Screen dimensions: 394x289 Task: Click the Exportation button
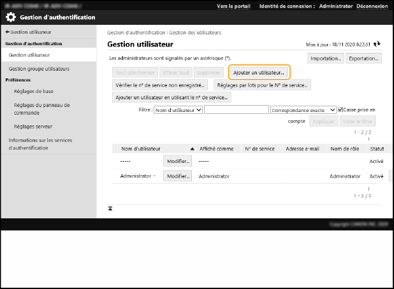[363, 59]
